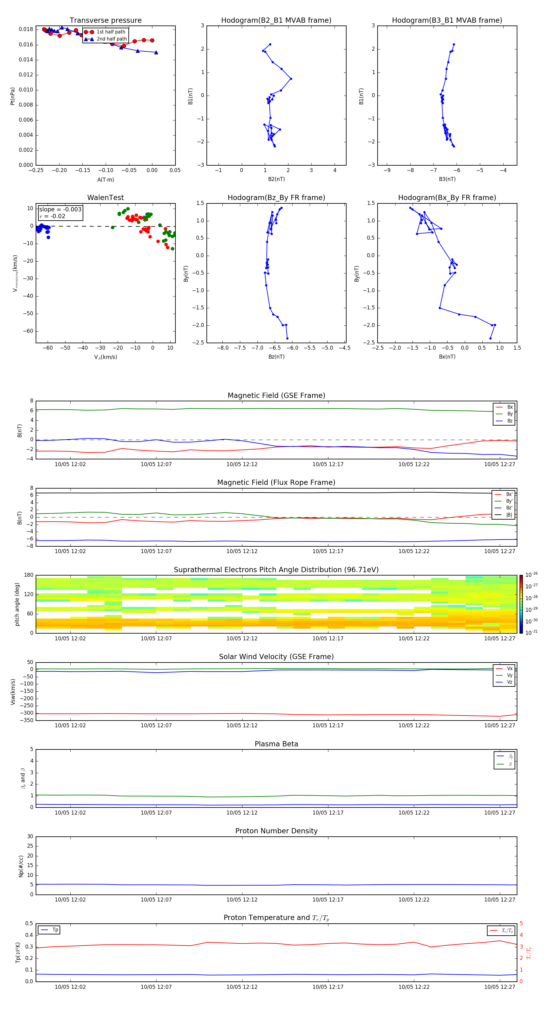
Task: Click the "Magnetic Field (Flux Rope Frame)" title
Action: click(x=276, y=483)
